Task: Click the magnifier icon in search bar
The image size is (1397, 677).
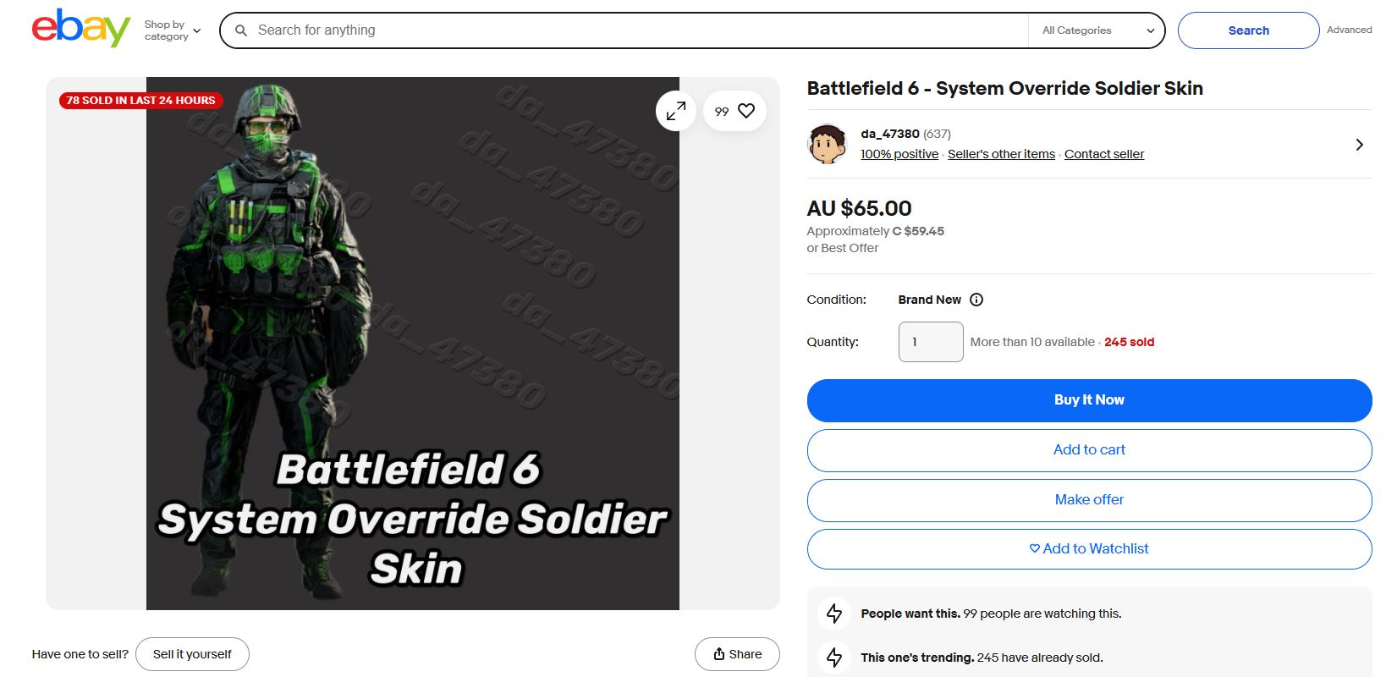Action: point(241,30)
